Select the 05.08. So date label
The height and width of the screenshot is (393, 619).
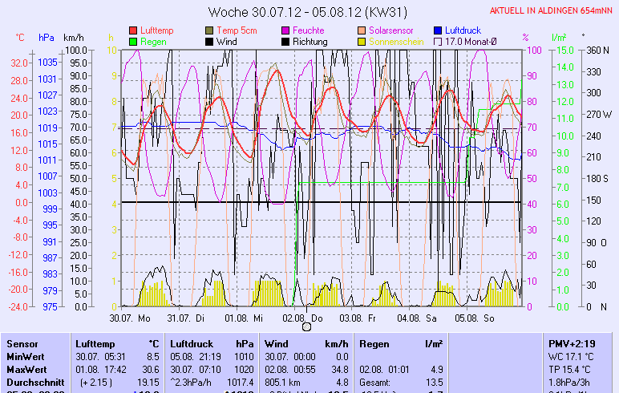pos(475,318)
